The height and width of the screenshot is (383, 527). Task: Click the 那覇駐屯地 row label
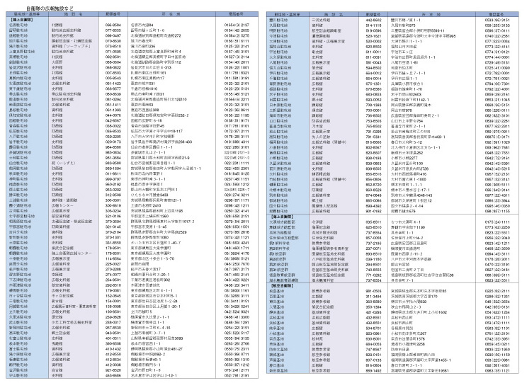pyautogui.click(x=278, y=211)
